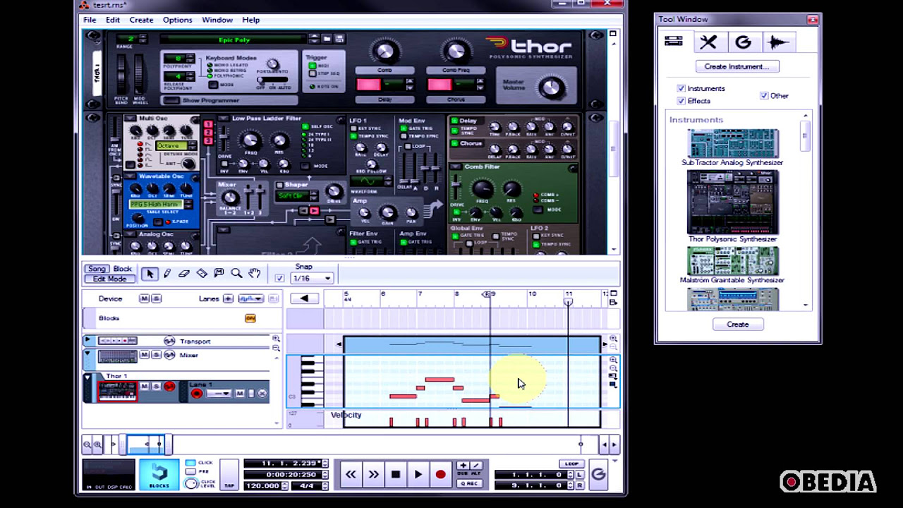The width and height of the screenshot is (903, 508).
Task: Toggle the Other checkbox in Tool Window
Action: point(764,95)
